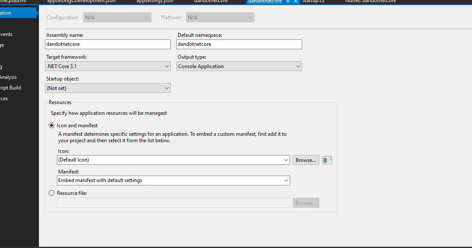
Task: Click the icon preview button beside Browse
Action: pyautogui.click(x=327, y=160)
